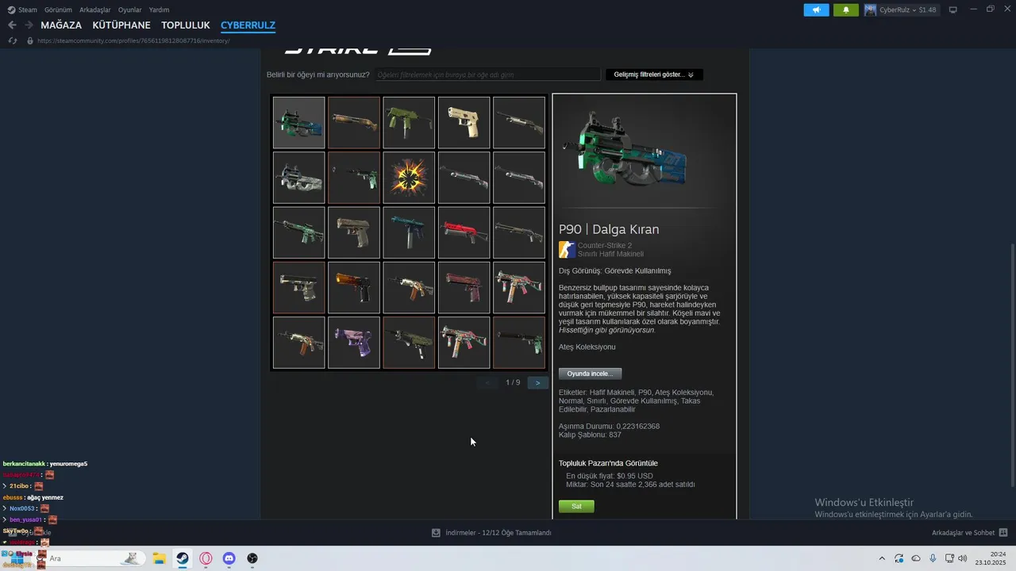Select the white P90 in second row
1016x571 pixels.
click(299, 178)
